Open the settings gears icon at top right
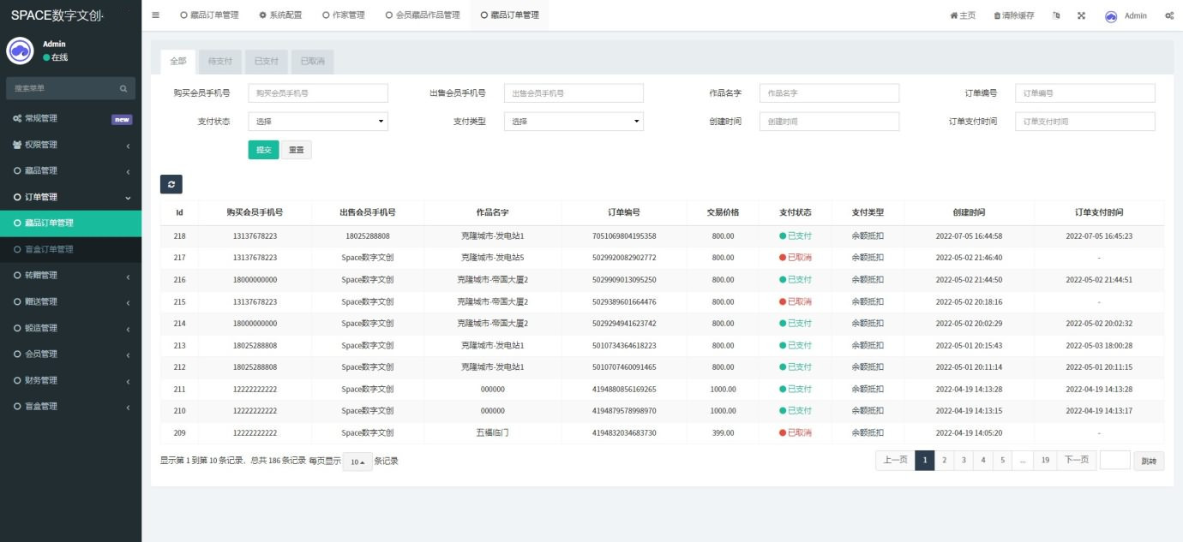The height and width of the screenshot is (542, 1183). (1169, 15)
